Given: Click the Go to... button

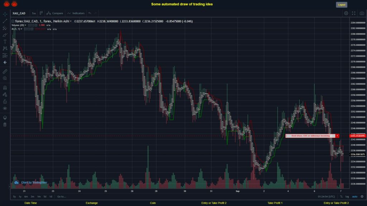Looking at the screenshot, I should coord(62,197).
